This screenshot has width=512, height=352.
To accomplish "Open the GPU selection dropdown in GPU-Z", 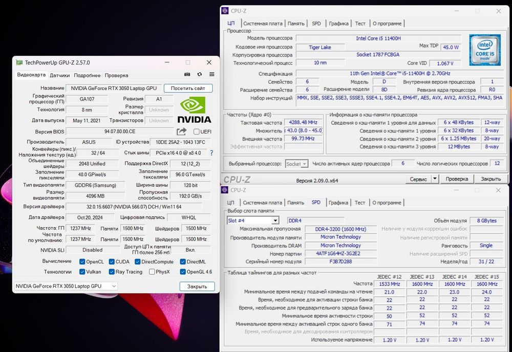I will tap(66, 286).
